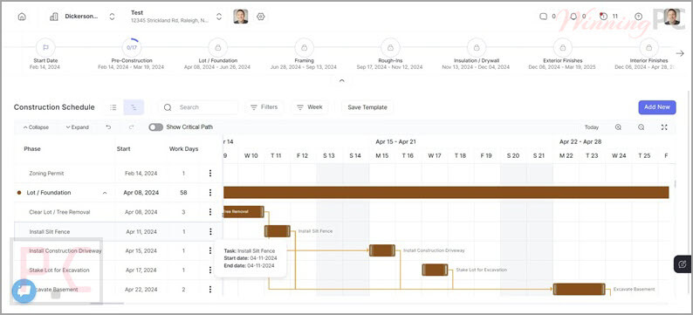This screenshot has width=693, height=315.
Task: Jump to Today in the chart
Action: [592, 127]
